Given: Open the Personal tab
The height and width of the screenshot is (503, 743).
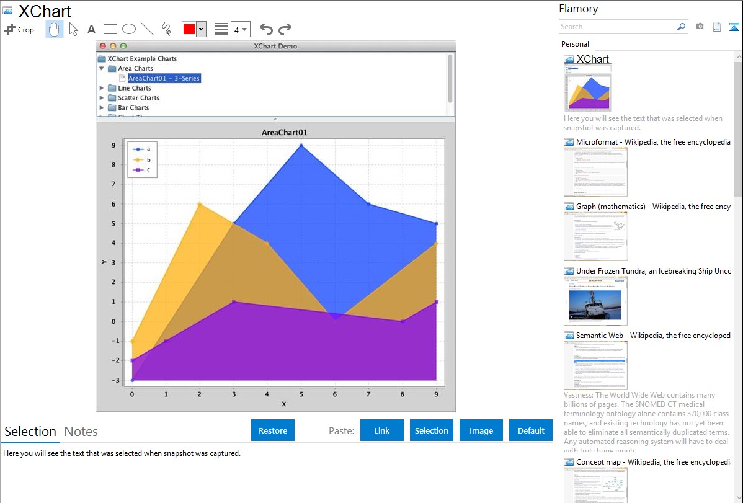Looking at the screenshot, I should click(575, 44).
